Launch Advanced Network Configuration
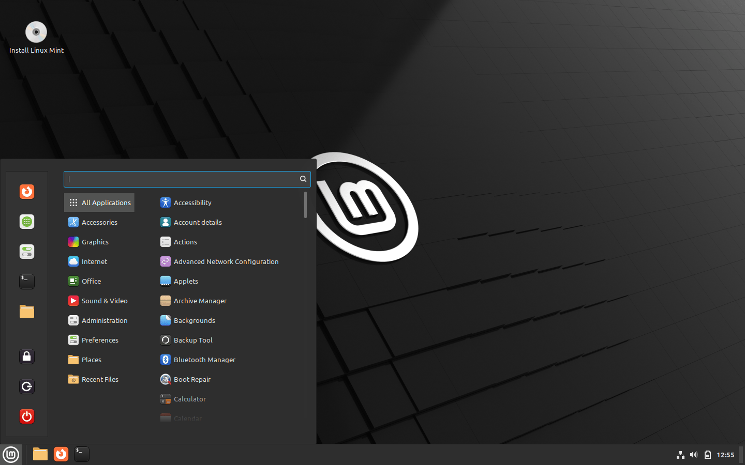Image resolution: width=745 pixels, height=465 pixels. coord(226,261)
